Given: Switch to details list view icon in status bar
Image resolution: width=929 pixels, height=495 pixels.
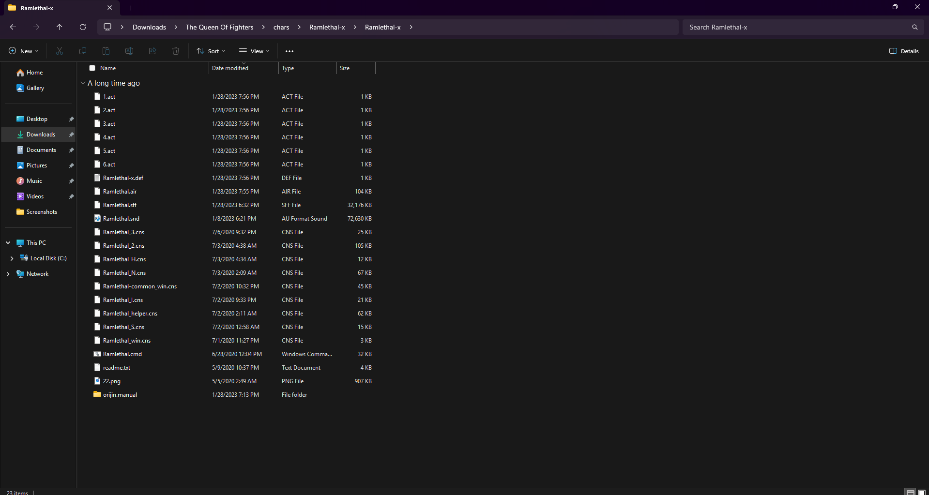Looking at the screenshot, I should [910, 492].
